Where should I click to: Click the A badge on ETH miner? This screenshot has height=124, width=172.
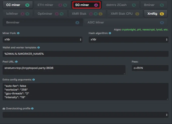click(x=60, y=5)
